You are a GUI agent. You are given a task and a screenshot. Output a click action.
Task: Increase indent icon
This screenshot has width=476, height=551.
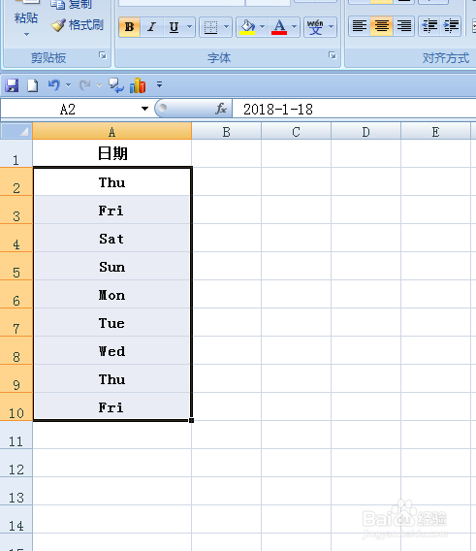coord(451,26)
